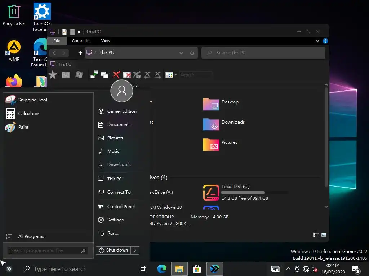Image resolution: width=369 pixels, height=276 pixels.
Task: Go up one folder level
Action: [x=80, y=53]
